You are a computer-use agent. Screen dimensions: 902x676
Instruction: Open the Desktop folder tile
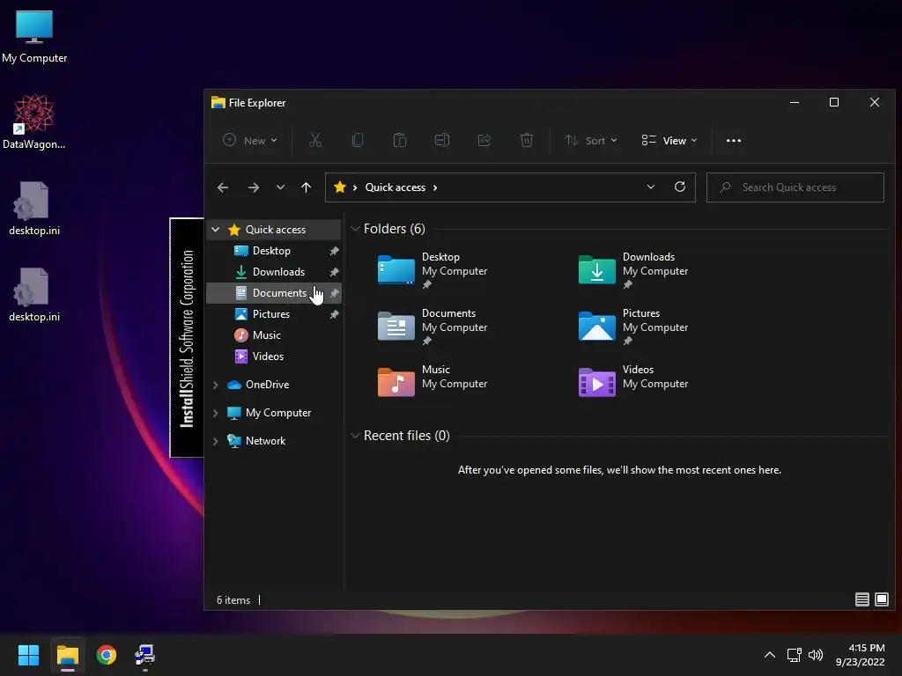pos(433,270)
